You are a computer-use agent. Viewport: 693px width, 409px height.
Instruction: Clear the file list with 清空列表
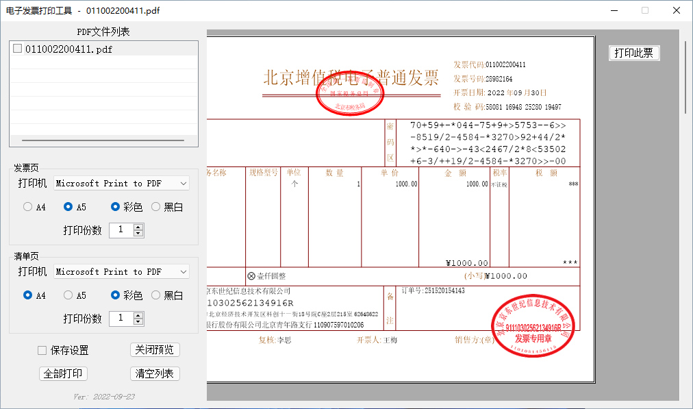154,373
